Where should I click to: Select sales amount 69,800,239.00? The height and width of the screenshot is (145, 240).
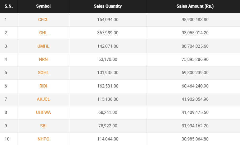point(195,72)
